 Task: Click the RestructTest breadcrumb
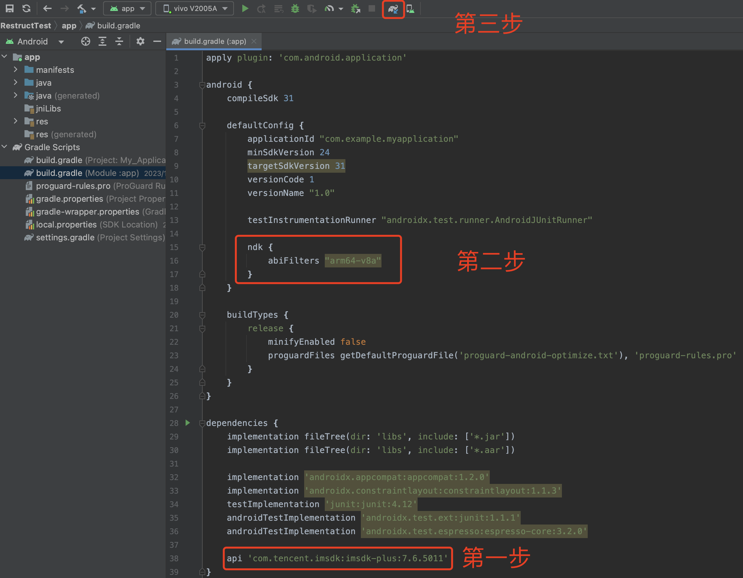pos(26,25)
